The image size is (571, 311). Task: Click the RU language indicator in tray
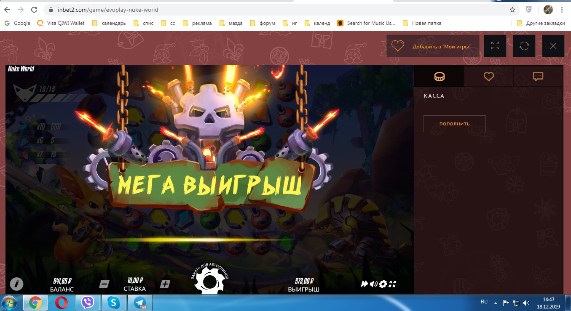click(x=484, y=302)
